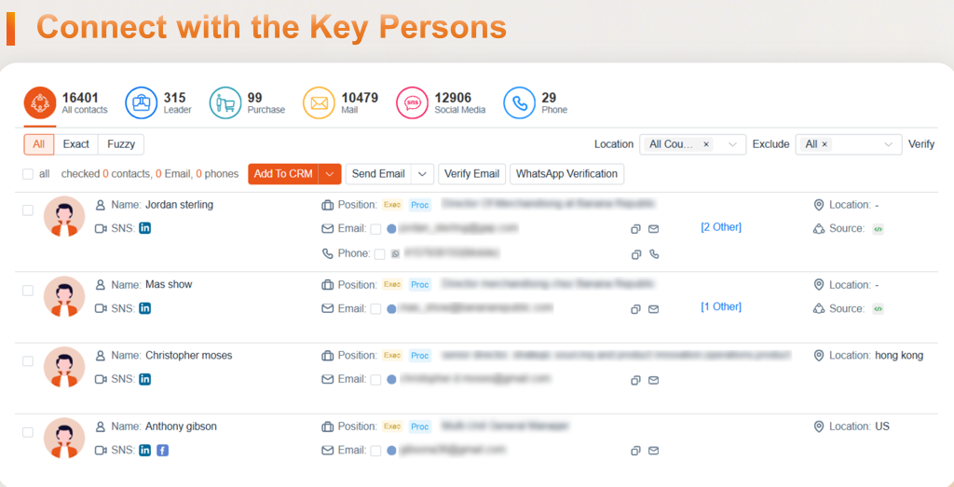This screenshot has height=487, width=954.
Task: Select the Phone contacts filter icon
Action: pos(519,103)
